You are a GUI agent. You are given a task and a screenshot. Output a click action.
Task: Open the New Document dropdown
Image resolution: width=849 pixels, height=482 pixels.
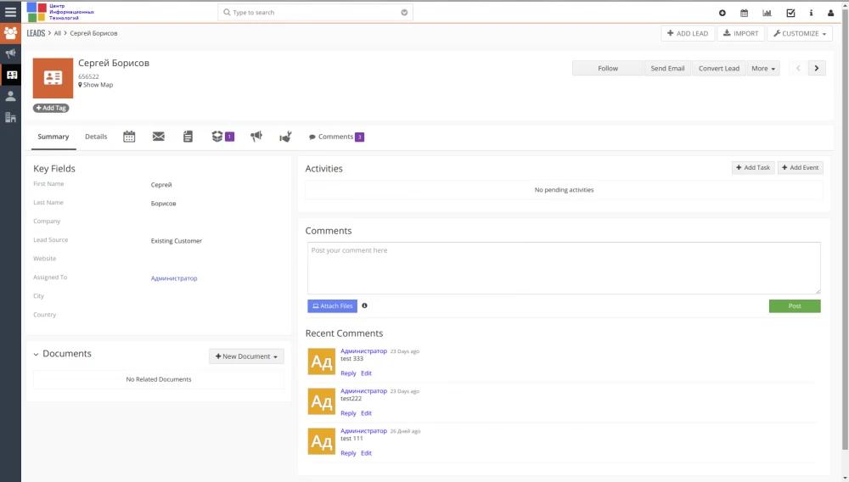point(246,356)
